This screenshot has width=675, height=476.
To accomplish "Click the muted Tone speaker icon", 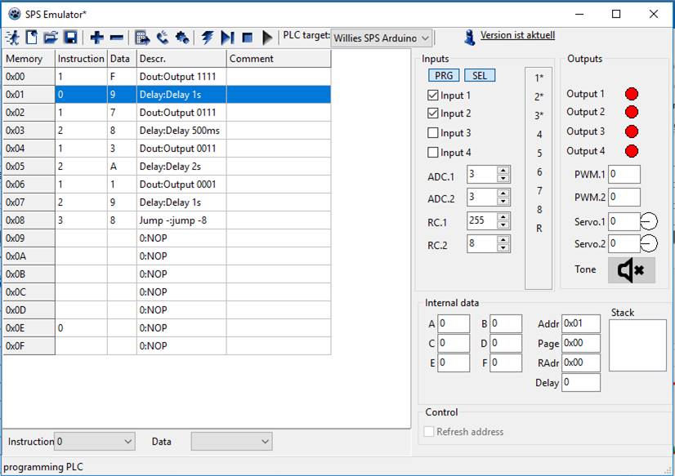I will [x=631, y=270].
